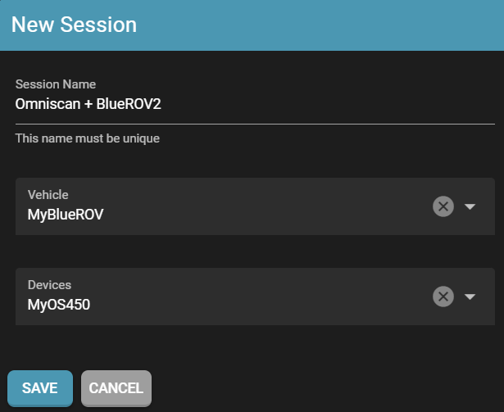This screenshot has height=412, width=504.
Task: Click the 'Vehicle' field label
Action: coord(48,195)
